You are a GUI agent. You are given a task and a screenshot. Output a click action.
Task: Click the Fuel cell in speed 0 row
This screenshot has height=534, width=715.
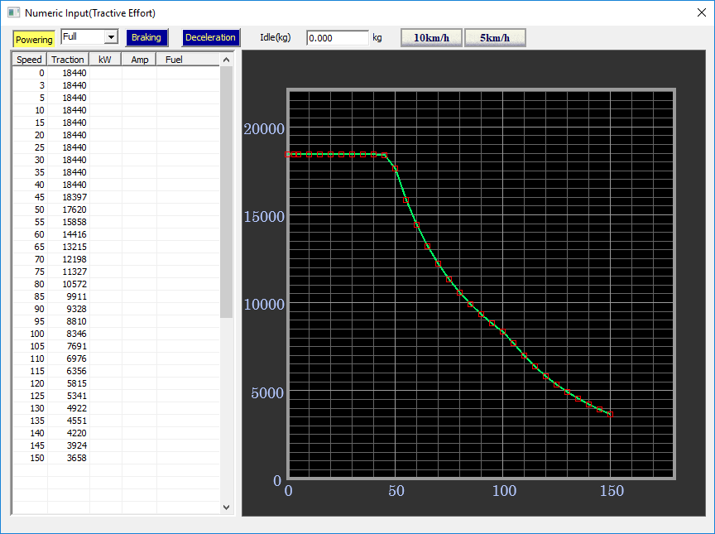tap(189, 73)
